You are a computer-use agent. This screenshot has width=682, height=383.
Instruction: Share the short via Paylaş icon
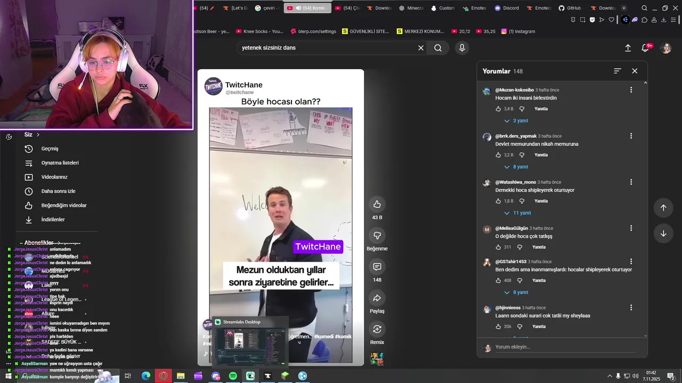pos(377,298)
